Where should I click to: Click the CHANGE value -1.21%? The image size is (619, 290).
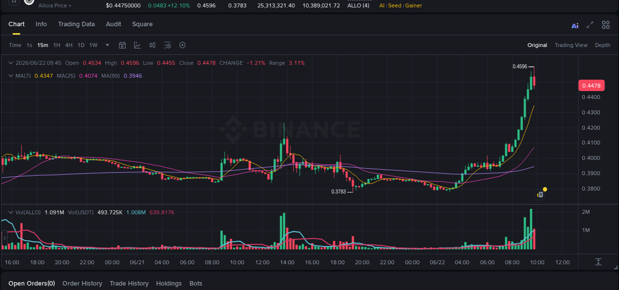(x=256, y=63)
